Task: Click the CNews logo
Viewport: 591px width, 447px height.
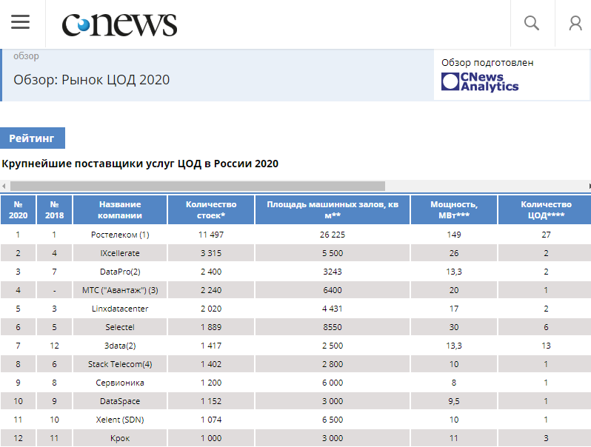Action: (119, 24)
